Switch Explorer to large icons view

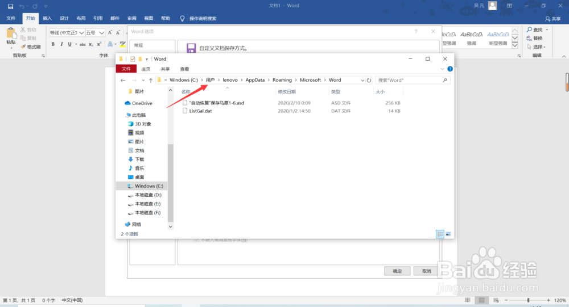[448, 234]
